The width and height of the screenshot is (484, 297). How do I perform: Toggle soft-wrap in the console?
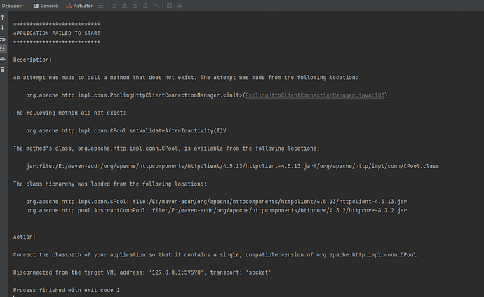[x=3, y=39]
